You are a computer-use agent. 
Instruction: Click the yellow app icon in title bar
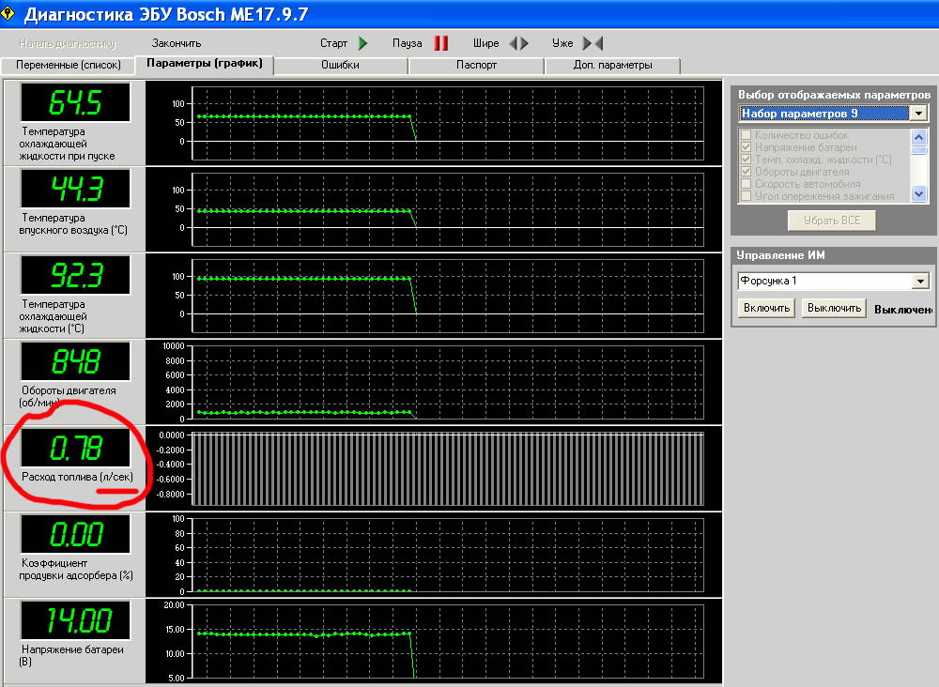coord(8,12)
